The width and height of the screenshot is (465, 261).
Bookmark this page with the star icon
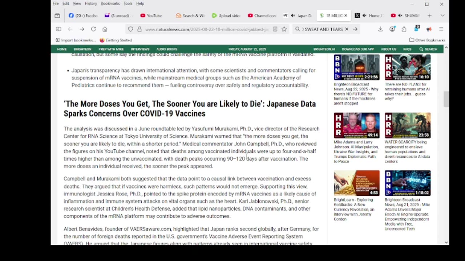(x=284, y=29)
